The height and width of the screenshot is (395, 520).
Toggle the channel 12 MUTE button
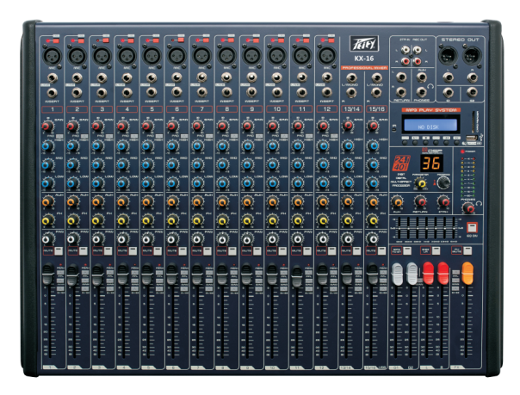point(332,251)
